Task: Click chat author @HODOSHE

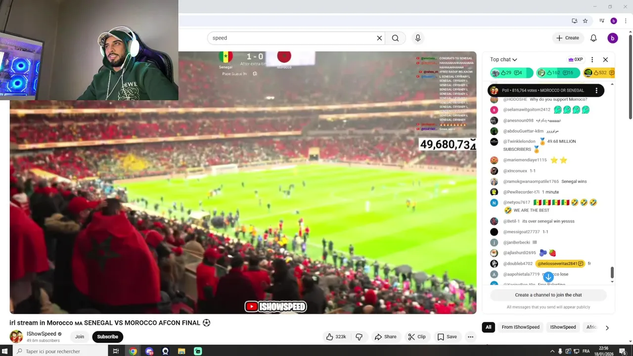Action: click(515, 99)
